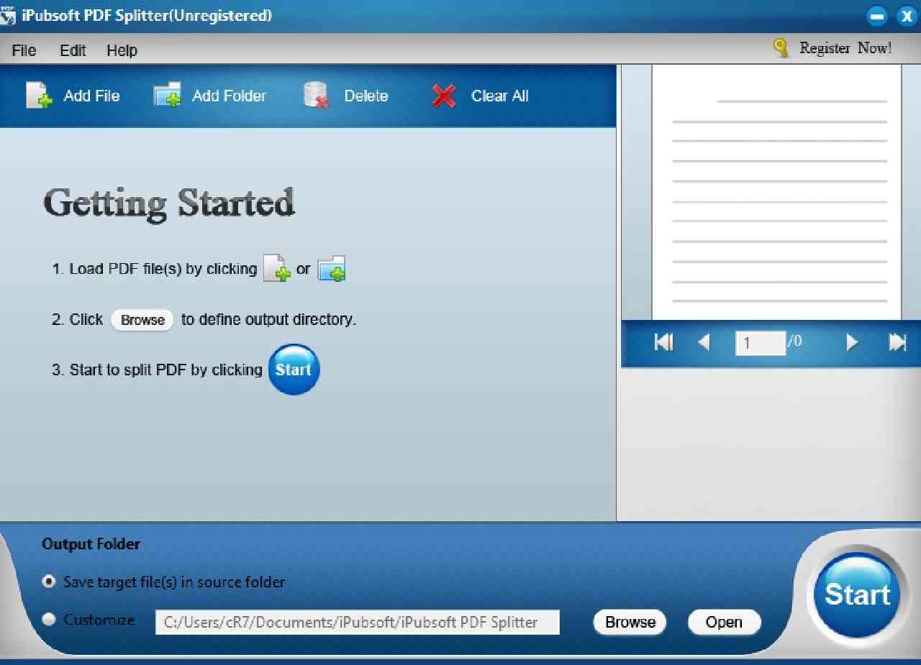Click the Getting Started heading
The height and width of the screenshot is (665, 921).
point(169,203)
